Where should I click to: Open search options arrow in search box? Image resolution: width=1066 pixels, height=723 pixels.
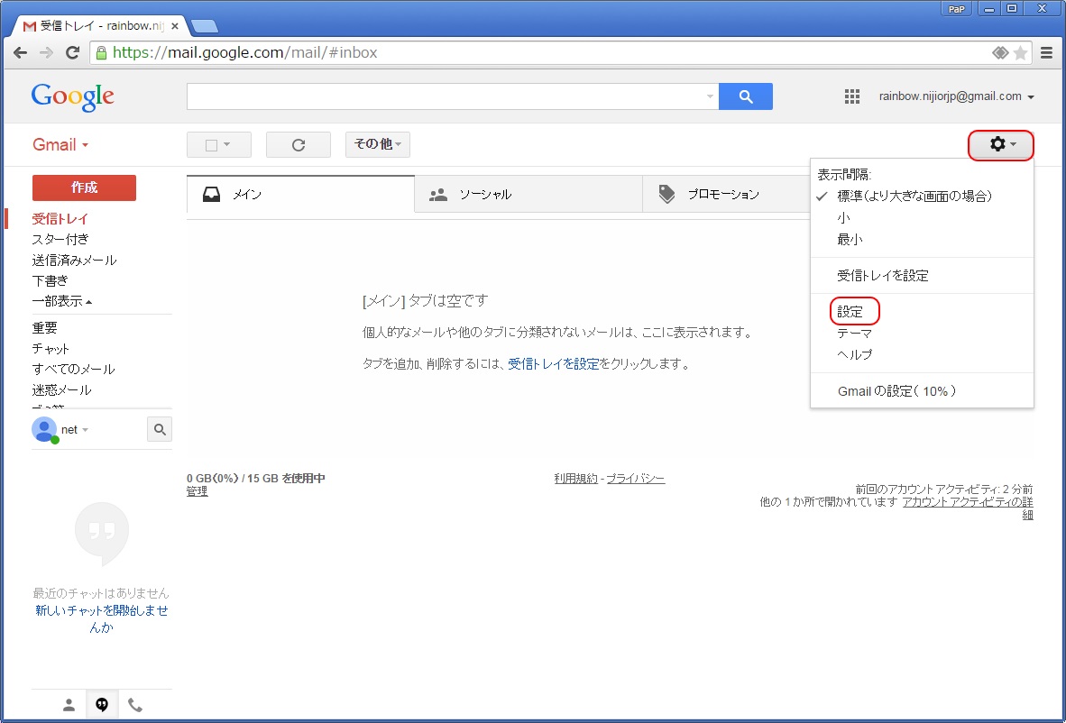710,96
